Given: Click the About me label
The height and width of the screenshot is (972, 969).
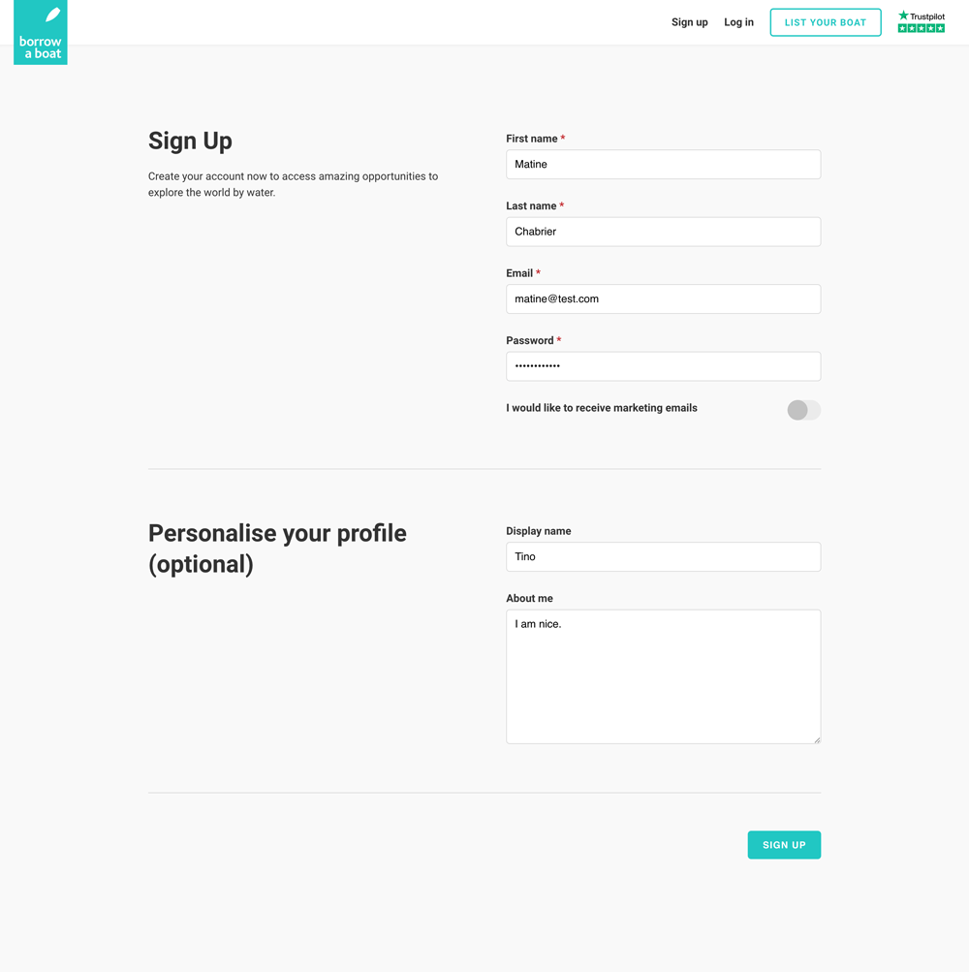Looking at the screenshot, I should (x=529, y=599).
